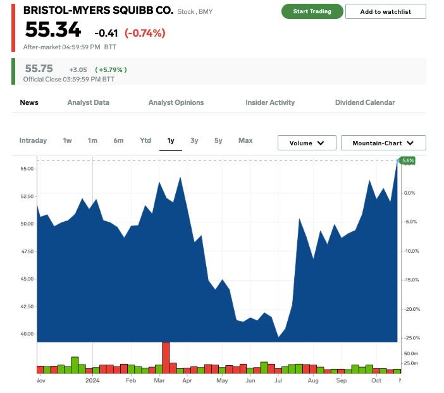Open the News tab

click(29, 102)
